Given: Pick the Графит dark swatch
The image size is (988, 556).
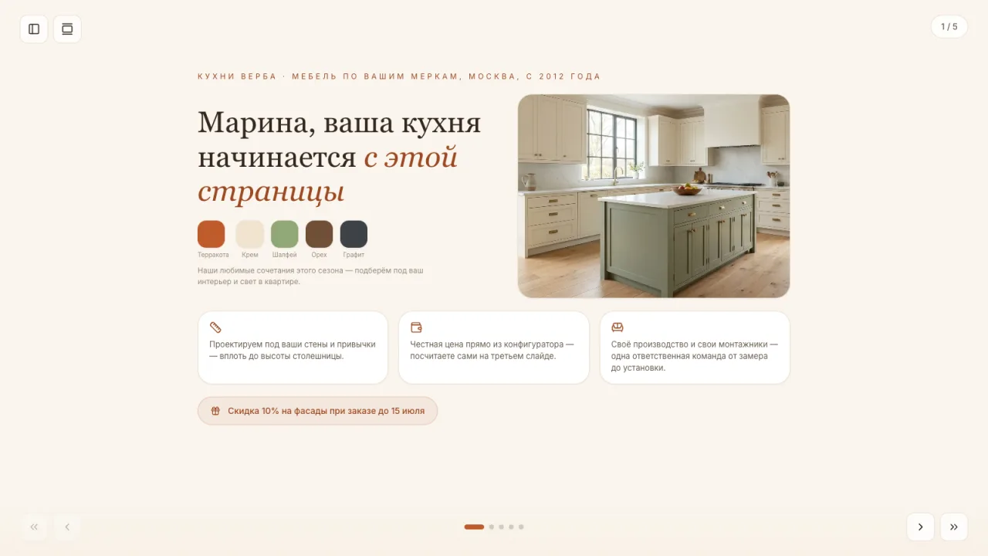Looking at the screenshot, I should coord(354,234).
